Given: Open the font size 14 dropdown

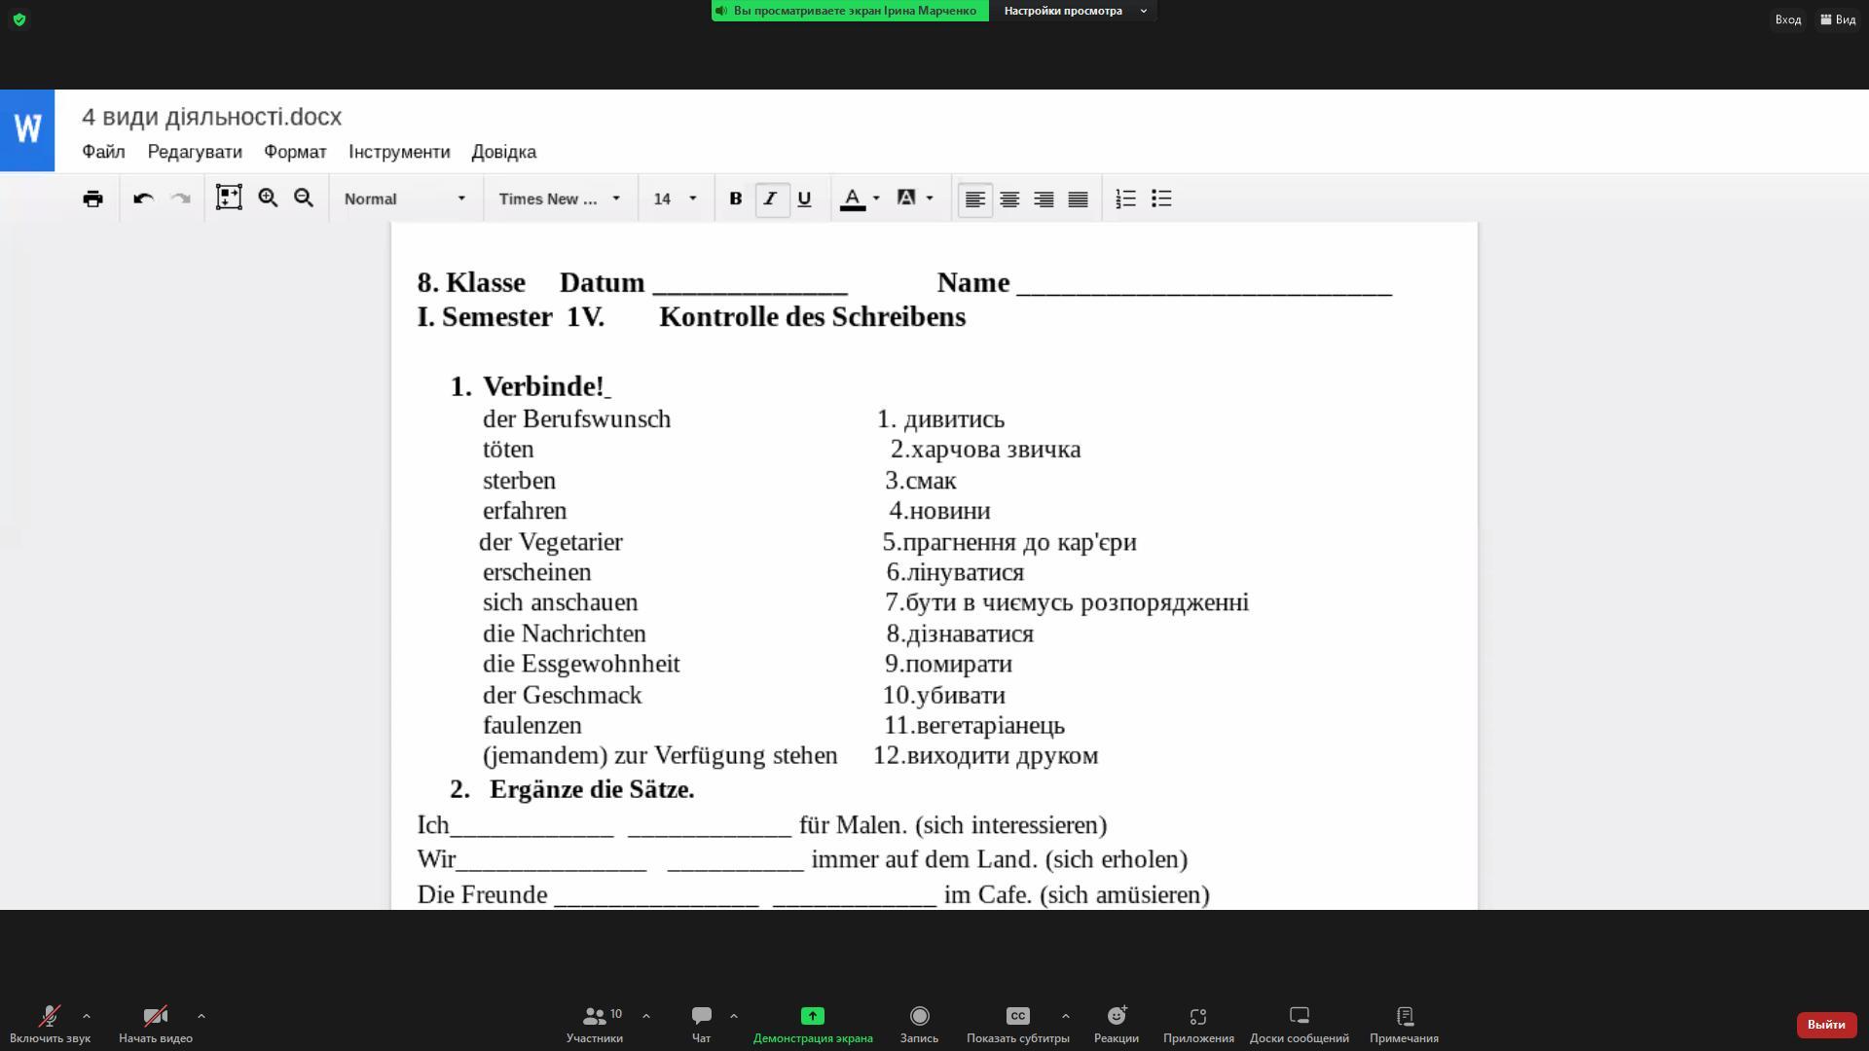Looking at the screenshot, I should point(676,199).
